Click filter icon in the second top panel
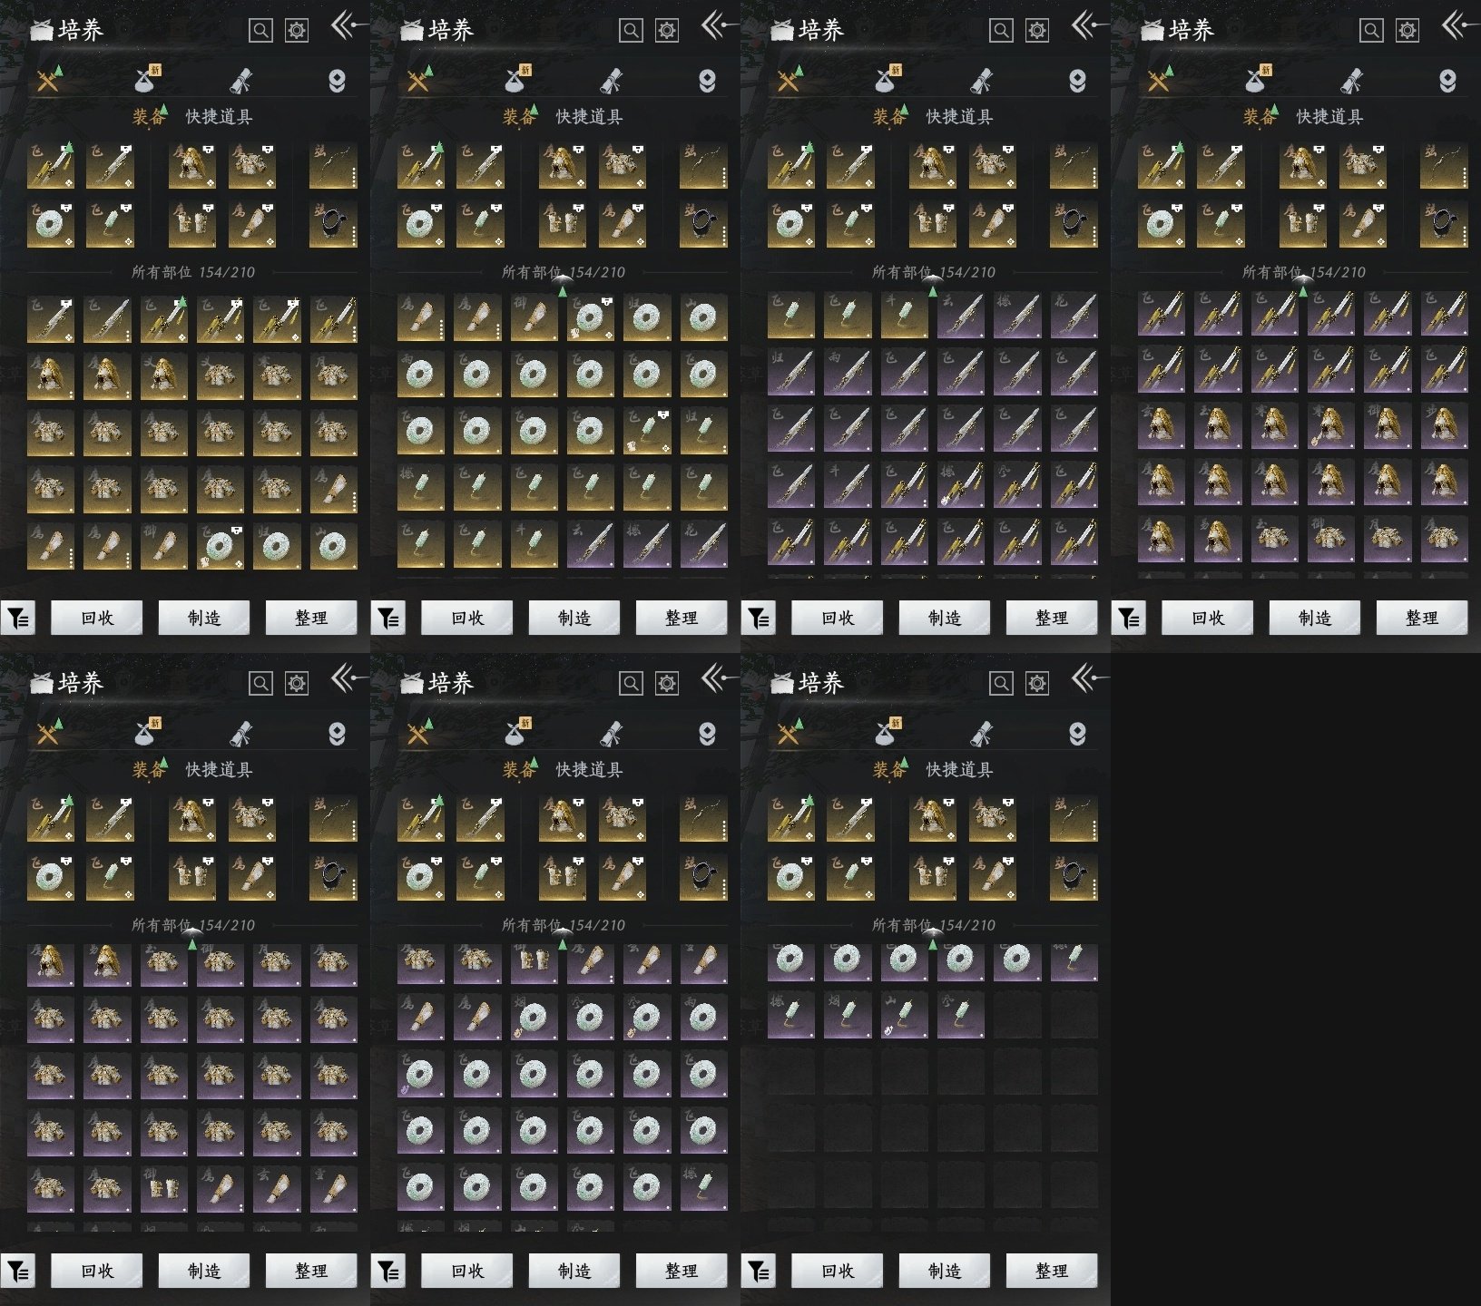 388,619
